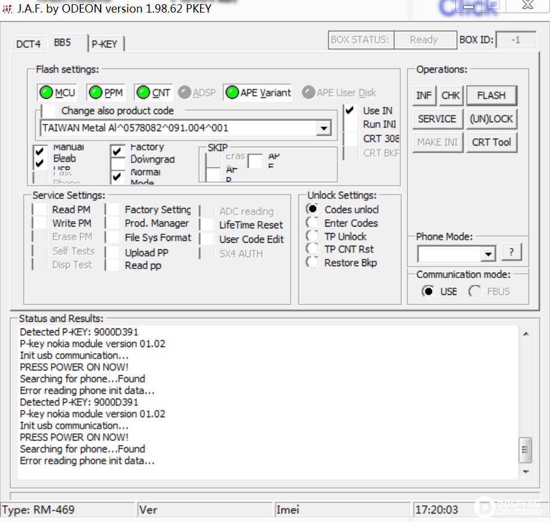Click the Type: RM-469 status bar entry
Image resolution: width=550 pixels, height=522 pixels.
(x=68, y=509)
